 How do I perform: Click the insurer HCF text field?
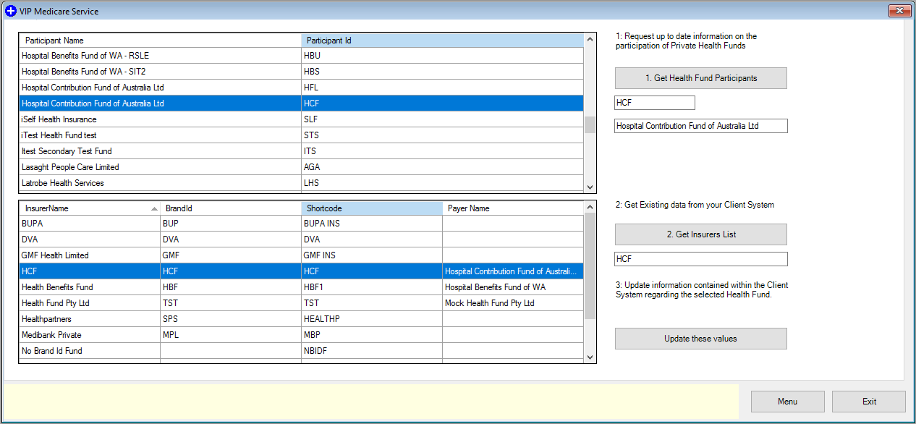click(701, 259)
